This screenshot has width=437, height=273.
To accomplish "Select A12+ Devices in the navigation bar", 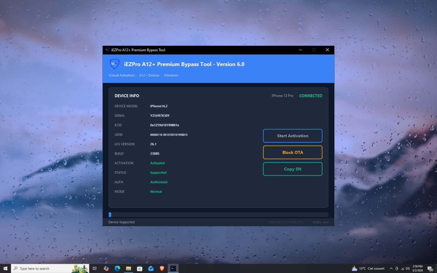I will click(149, 75).
